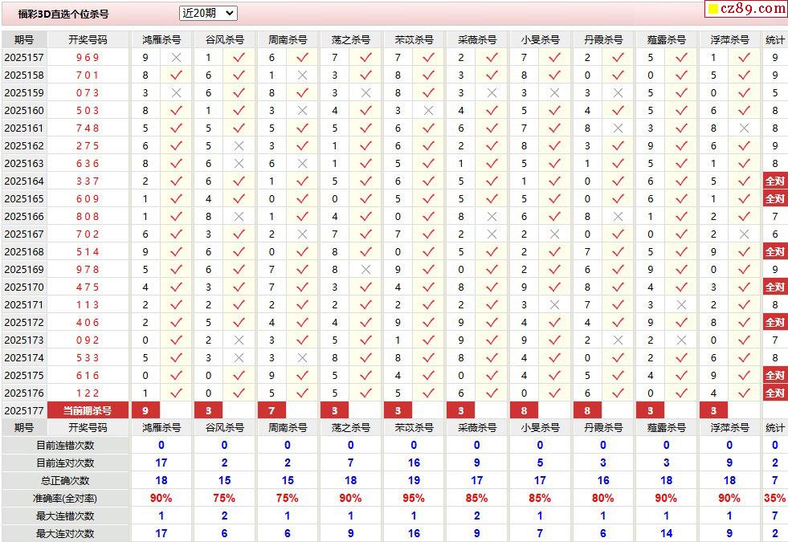Click the X mark for 周南杀号 in row 2025174

coord(302,357)
